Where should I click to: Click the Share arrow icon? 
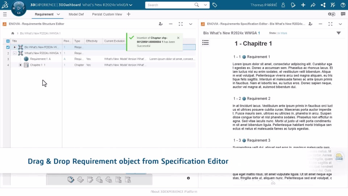(313, 5)
